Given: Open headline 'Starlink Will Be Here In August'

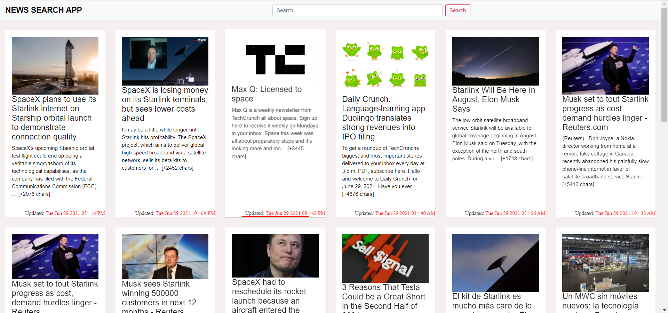Looking at the screenshot, I should (x=494, y=99).
